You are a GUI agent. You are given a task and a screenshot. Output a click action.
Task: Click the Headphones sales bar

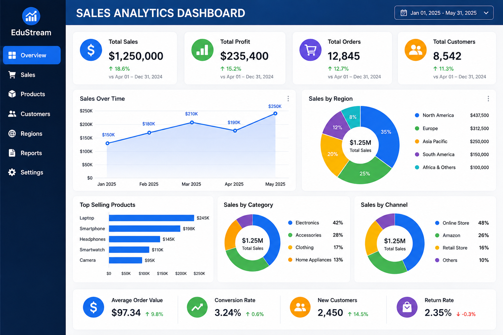[135, 239]
